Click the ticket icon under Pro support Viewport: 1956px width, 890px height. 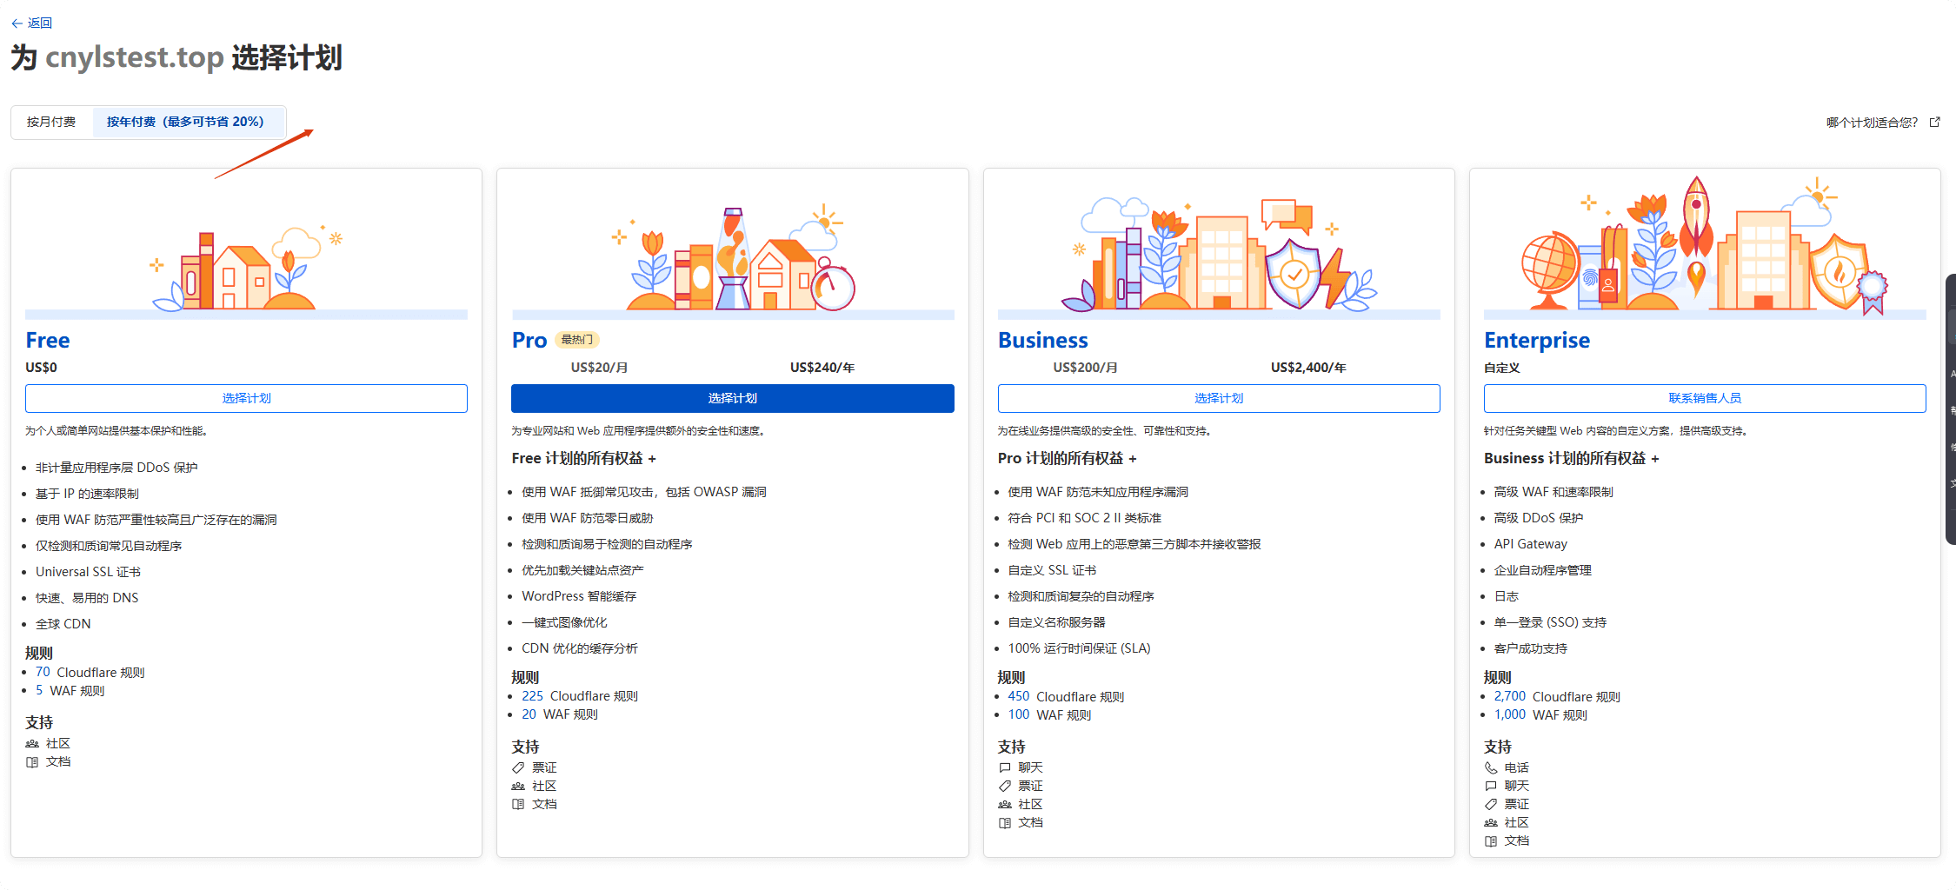coord(518,768)
